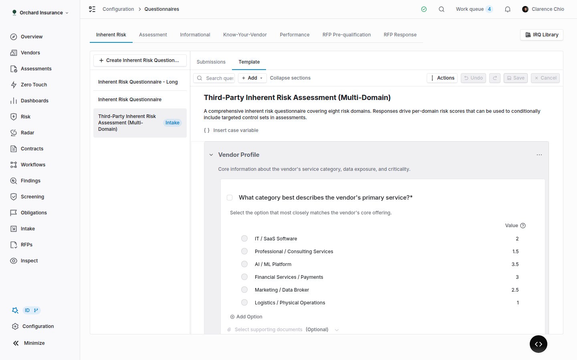577x360 pixels.
Task: Open Inspect in the sidebar
Action: pos(29,261)
